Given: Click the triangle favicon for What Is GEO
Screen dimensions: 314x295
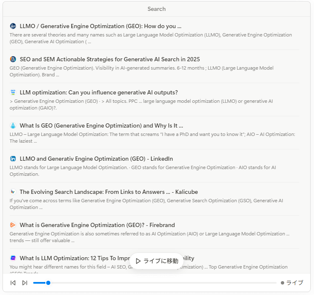Looking at the screenshot, I should pos(13,125).
